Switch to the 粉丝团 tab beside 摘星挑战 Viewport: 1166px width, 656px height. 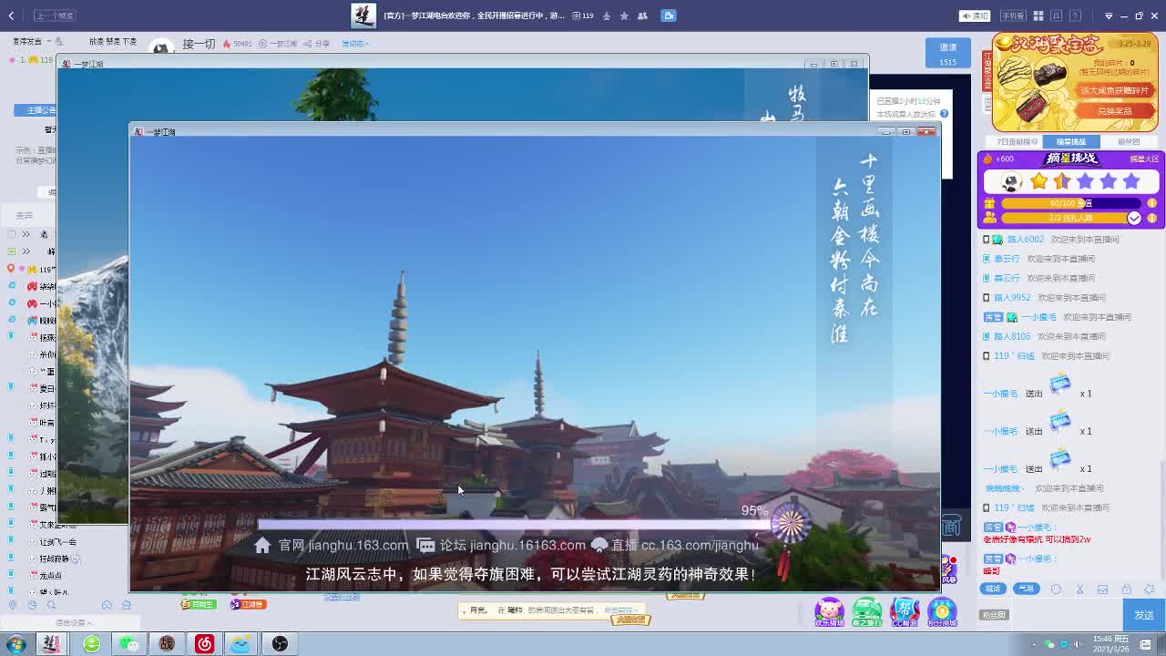[x=1129, y=141]
